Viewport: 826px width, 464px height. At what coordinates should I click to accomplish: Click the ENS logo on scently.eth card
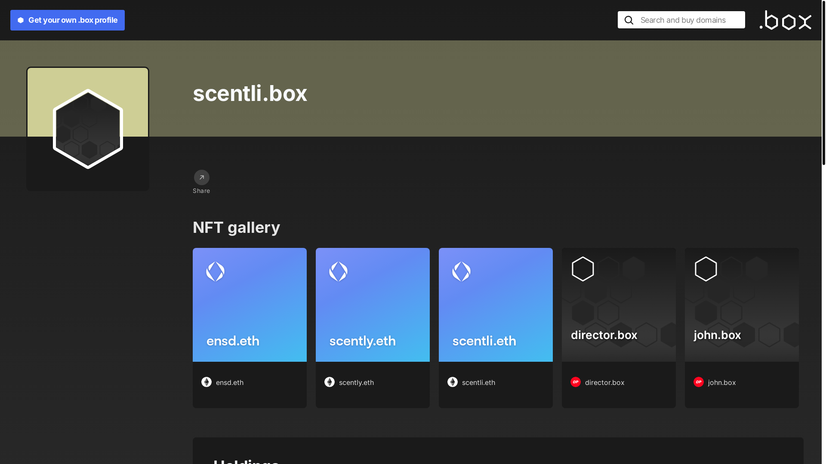tap(339, 272)
